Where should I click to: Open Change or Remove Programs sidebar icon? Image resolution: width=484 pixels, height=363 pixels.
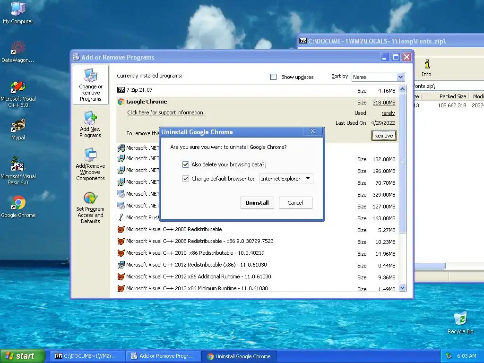[x=91, y=85]
